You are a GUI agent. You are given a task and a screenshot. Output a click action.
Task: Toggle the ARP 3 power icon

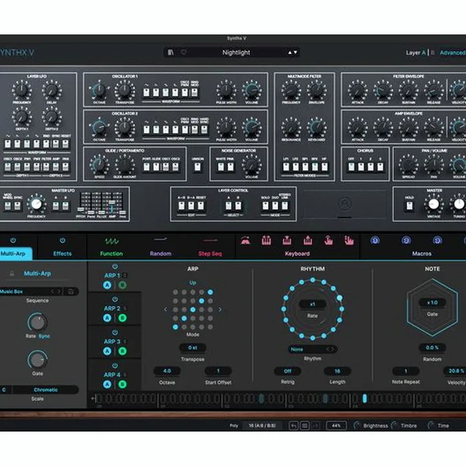click(x=115, y=333)
